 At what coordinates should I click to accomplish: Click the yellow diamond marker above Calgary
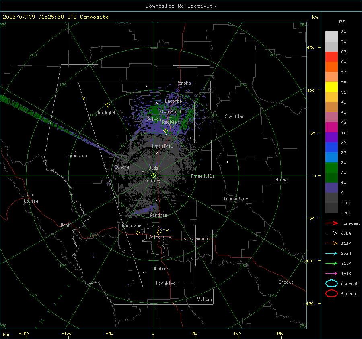click(x=159, y=232)
